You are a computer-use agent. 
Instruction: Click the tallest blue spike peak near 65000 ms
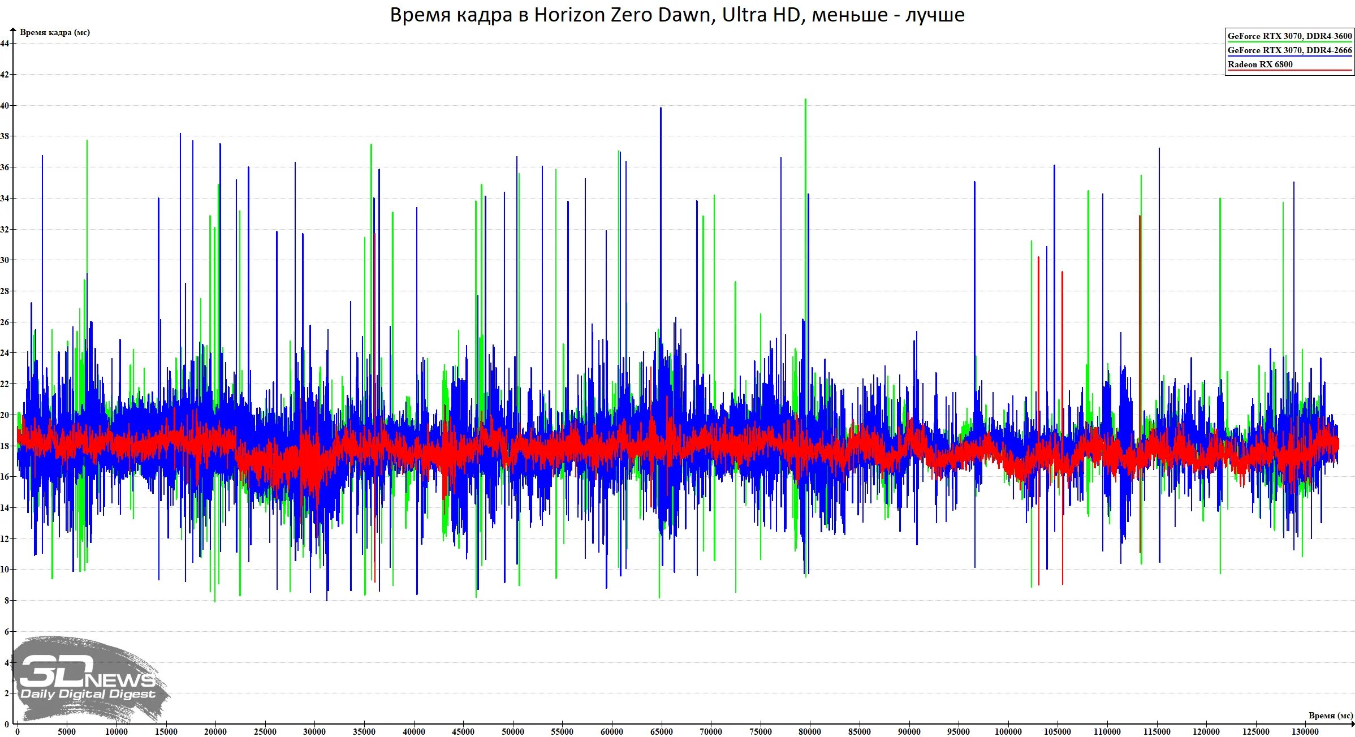(x=661, y=109)
